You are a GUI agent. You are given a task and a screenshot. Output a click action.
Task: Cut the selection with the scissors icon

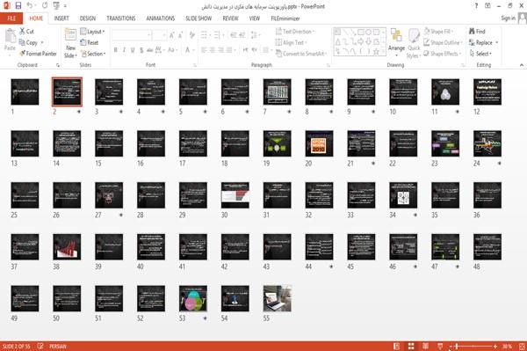(x=26, y=32)
